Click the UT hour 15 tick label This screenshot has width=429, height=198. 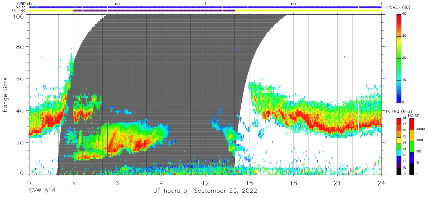click(249, 182)
